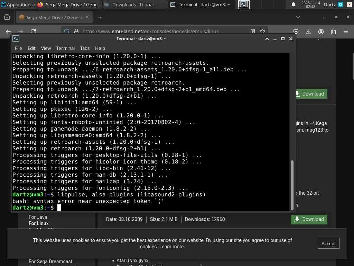Click the upper green Download button
Viewport: 354px width, 266px height.
[x=311, y=94]
